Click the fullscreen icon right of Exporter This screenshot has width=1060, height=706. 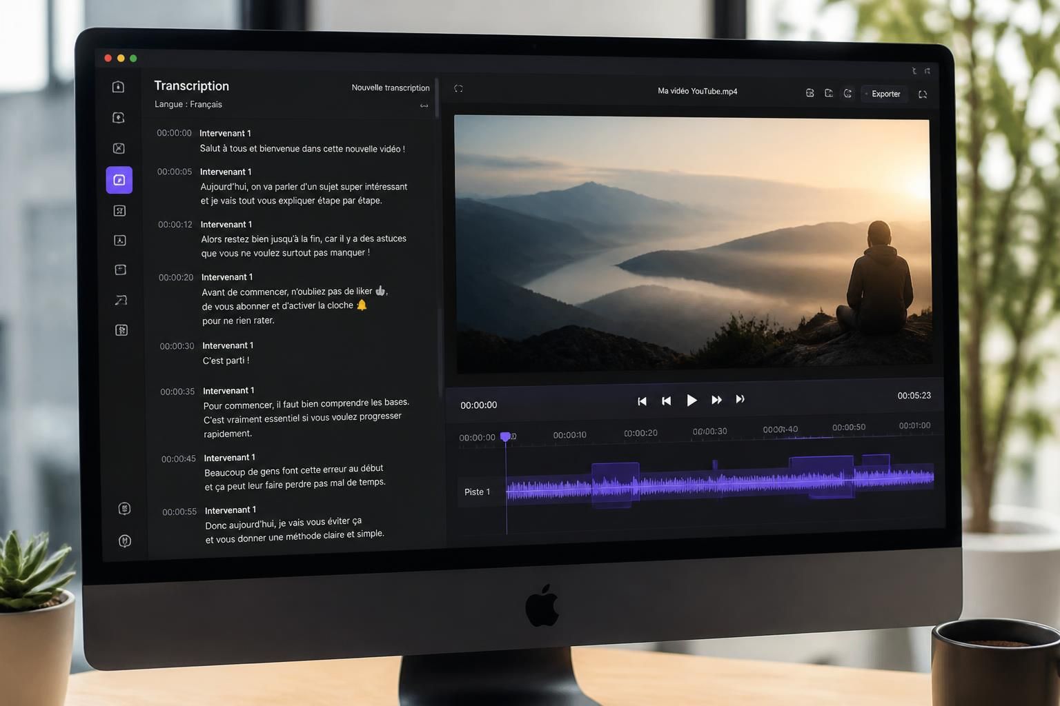point(923,94)
